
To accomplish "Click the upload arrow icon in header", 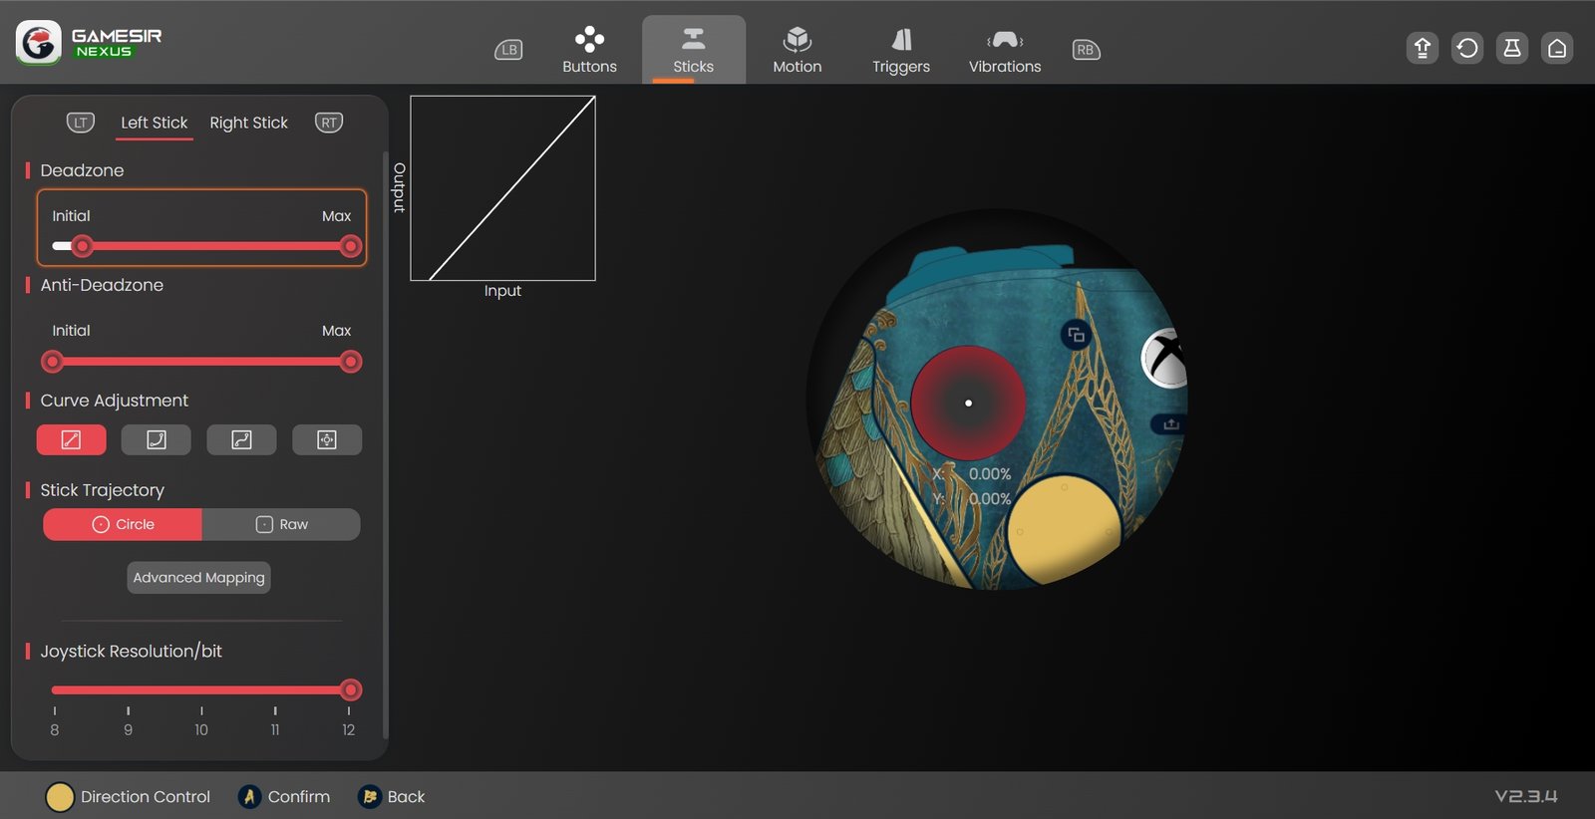I will coord(1423,48).
